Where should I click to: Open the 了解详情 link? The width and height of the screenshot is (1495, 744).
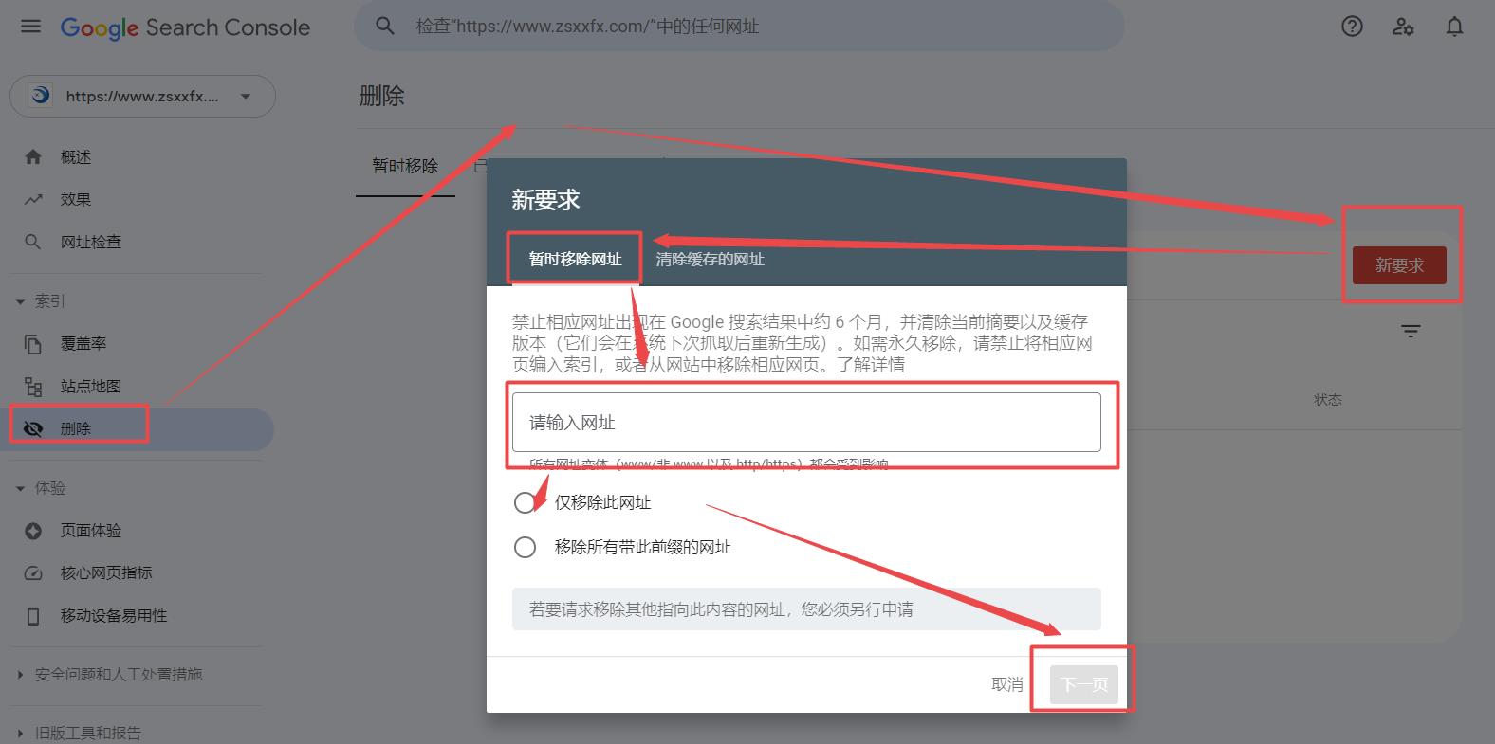tap(870, 365)
